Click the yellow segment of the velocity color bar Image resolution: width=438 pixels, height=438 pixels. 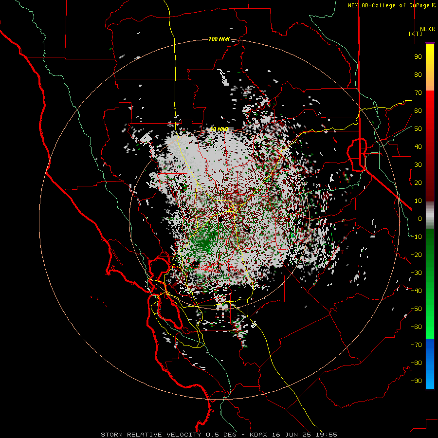click(x=430, y=67)
